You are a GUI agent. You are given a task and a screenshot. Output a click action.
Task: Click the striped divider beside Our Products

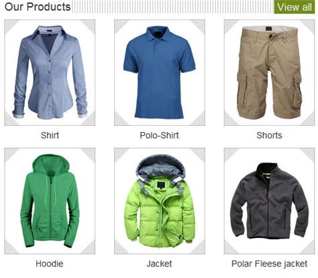[x=172, y=7]
